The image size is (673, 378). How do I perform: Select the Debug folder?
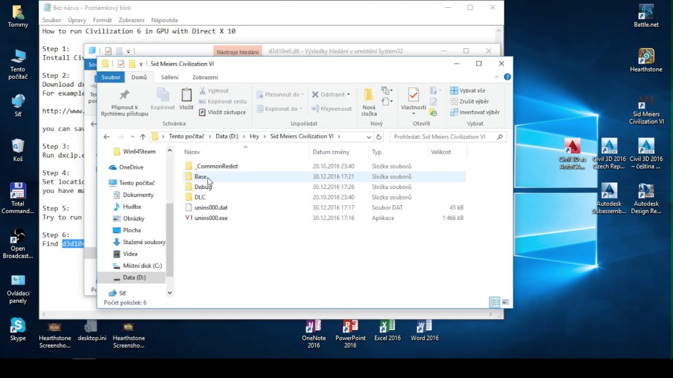pos(203,187)
